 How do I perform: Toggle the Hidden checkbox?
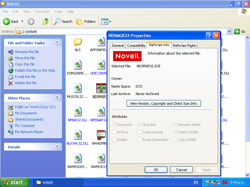coord(114,139)
